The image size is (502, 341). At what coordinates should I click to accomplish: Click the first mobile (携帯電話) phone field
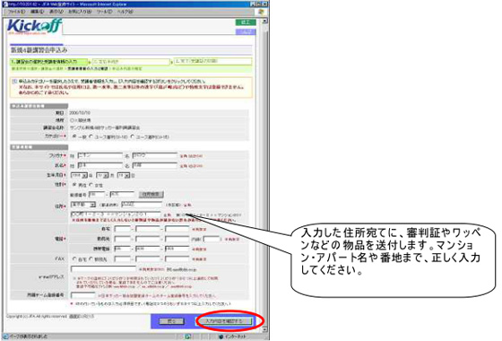(122, 249)
